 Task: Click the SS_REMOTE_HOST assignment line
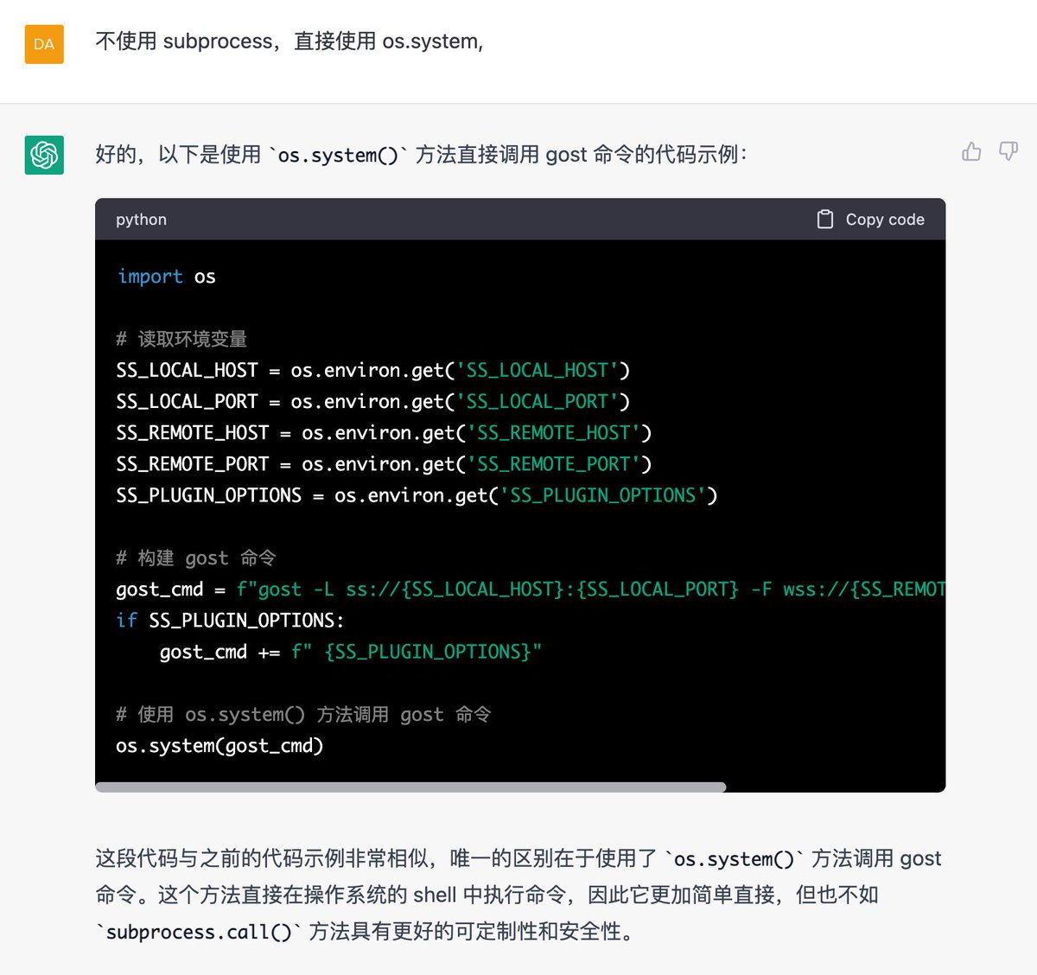click(x=384, y=432)
